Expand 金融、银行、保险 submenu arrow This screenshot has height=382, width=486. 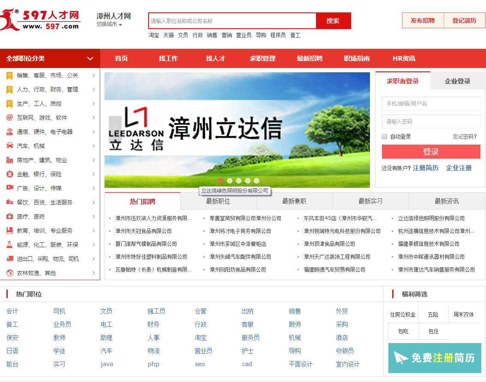coord(94,174)
